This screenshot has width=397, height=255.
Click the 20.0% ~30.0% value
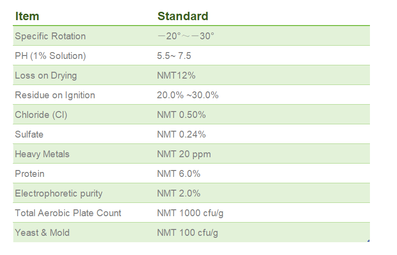[x=187, y=95]
